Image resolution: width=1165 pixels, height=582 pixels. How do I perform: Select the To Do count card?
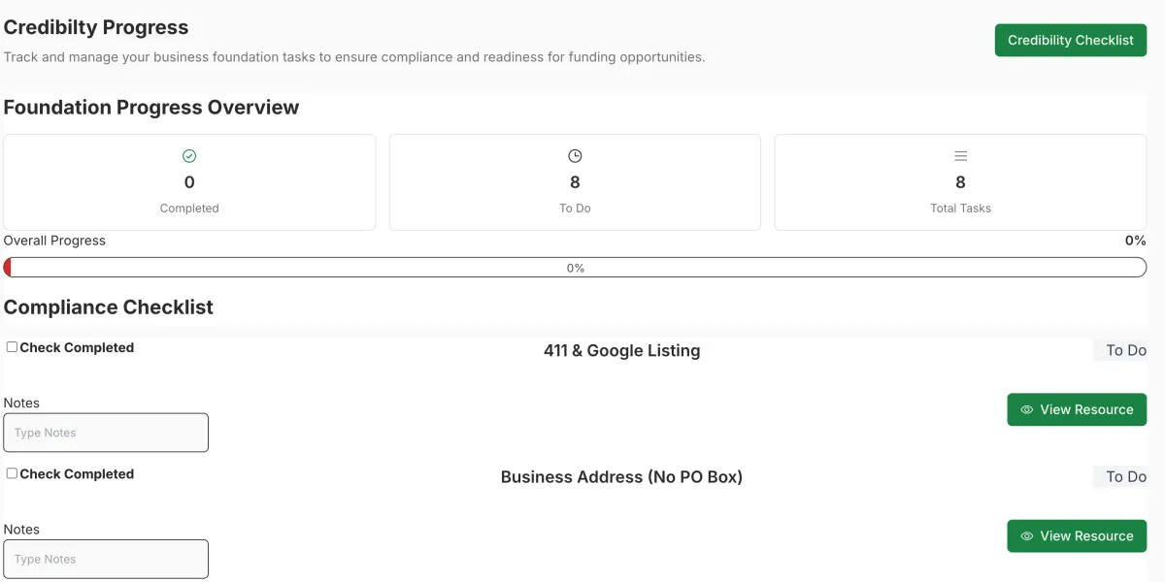pyautogui.click(x=575, y=182)
